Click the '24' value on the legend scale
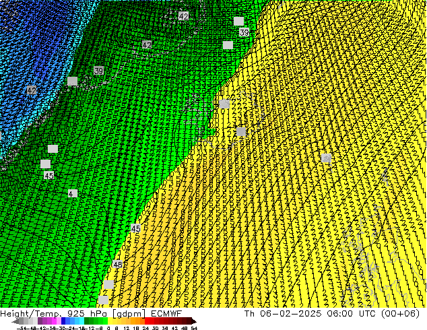Screen dimensions: 427x330 coord(146,328)
